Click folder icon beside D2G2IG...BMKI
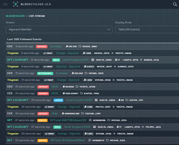Image resolution: width=179 pixels, height=145 pixels. click(80, 46)
